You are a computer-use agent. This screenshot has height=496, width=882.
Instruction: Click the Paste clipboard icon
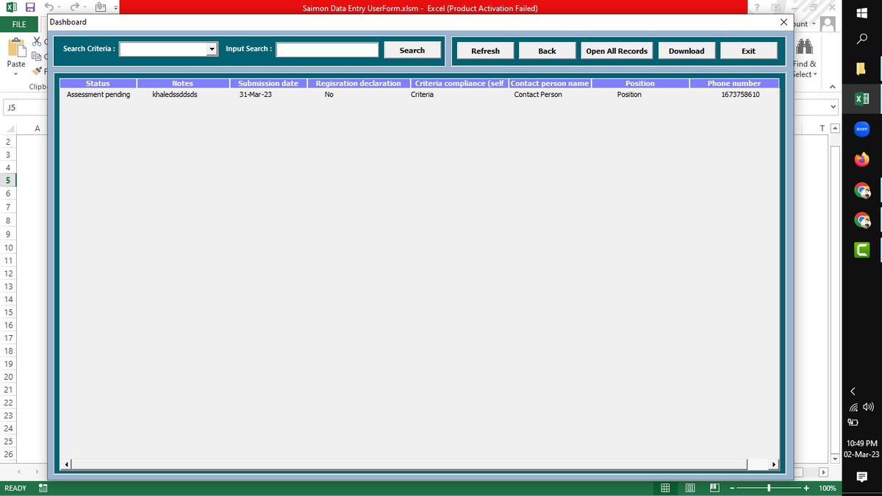tap(16, 49)
